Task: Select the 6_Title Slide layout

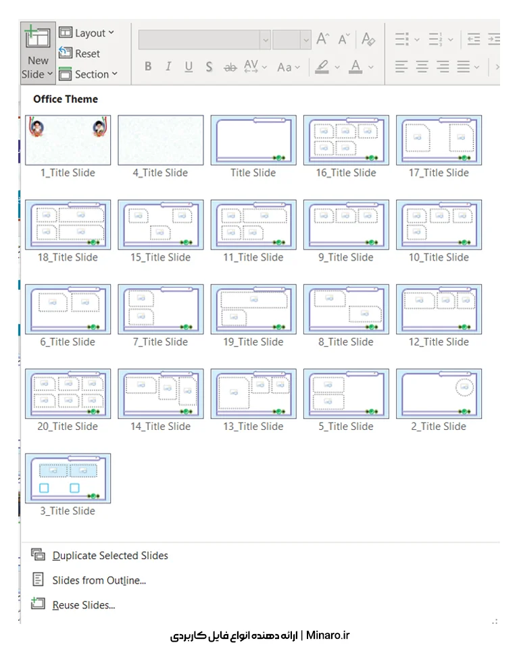Action: (x=68, y=316)
